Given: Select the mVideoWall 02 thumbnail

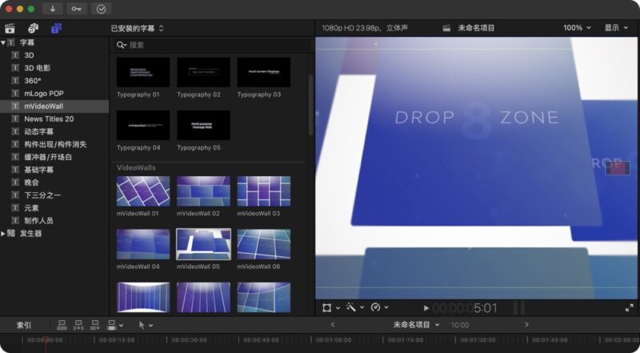Looking at the screenshot, I should pyautogui.click(x=203, y=191).
